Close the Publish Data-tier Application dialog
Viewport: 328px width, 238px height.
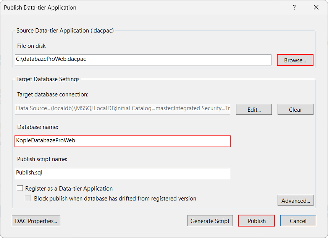click(316, 7)
